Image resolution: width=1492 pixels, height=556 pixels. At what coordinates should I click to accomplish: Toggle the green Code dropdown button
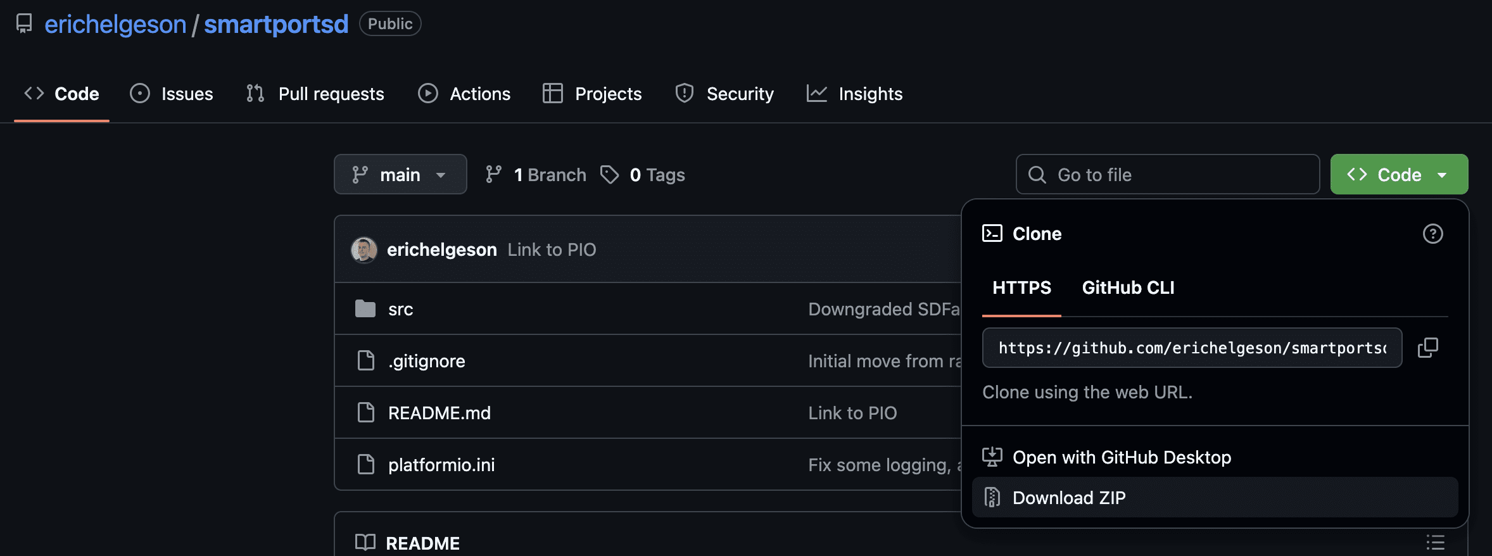1398,175
